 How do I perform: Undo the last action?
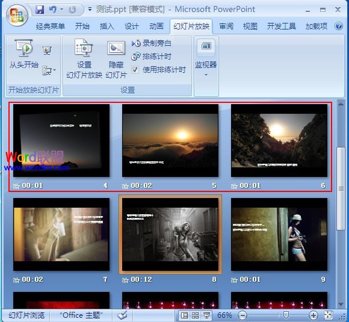tap(53, 10)
